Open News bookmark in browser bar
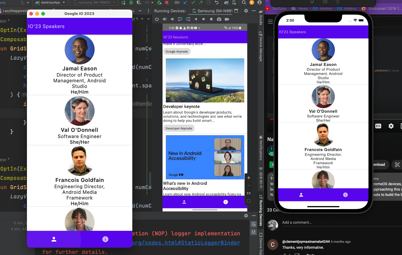The height and width of the screenshot is (255, 402). [300, 9]
